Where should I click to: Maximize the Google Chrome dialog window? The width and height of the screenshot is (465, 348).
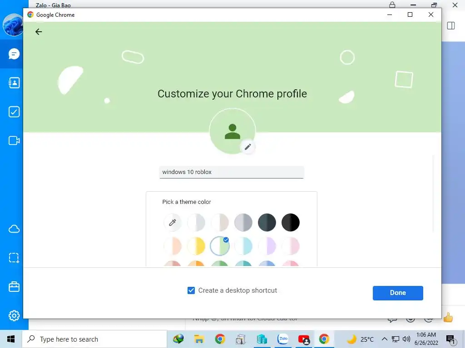(410, 14)
